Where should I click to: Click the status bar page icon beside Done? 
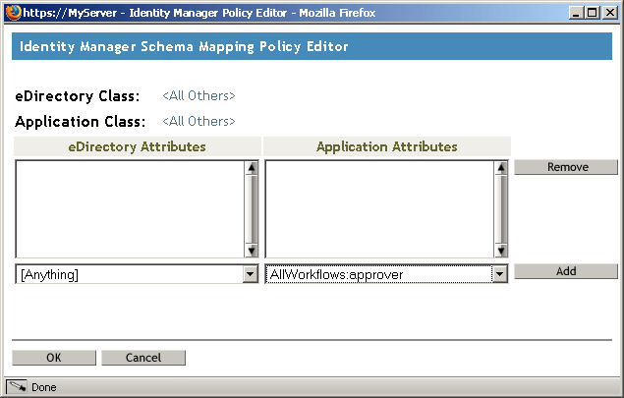tap(17, 387)
